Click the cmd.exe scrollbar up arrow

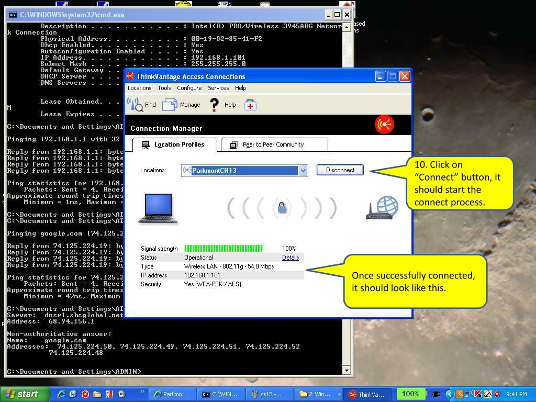347,27
